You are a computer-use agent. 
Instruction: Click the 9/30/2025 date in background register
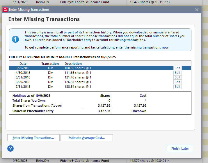click(x=20, y=161)
